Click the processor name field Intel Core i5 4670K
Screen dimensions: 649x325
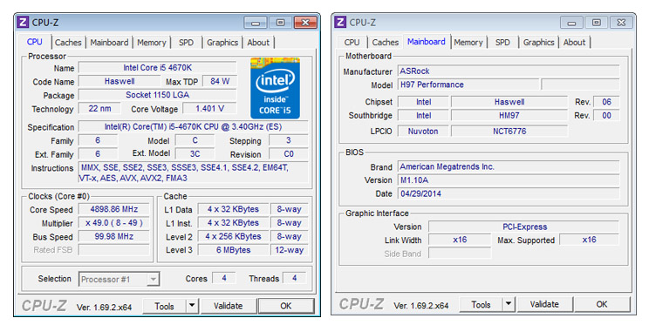point(157,68)
